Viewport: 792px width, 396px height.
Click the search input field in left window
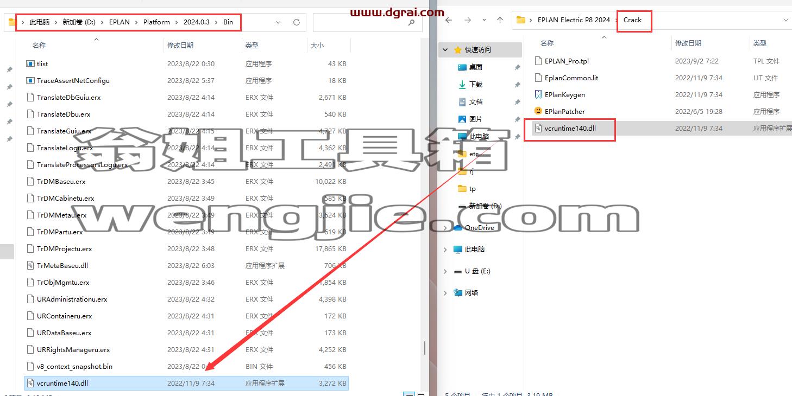[360, 23]
